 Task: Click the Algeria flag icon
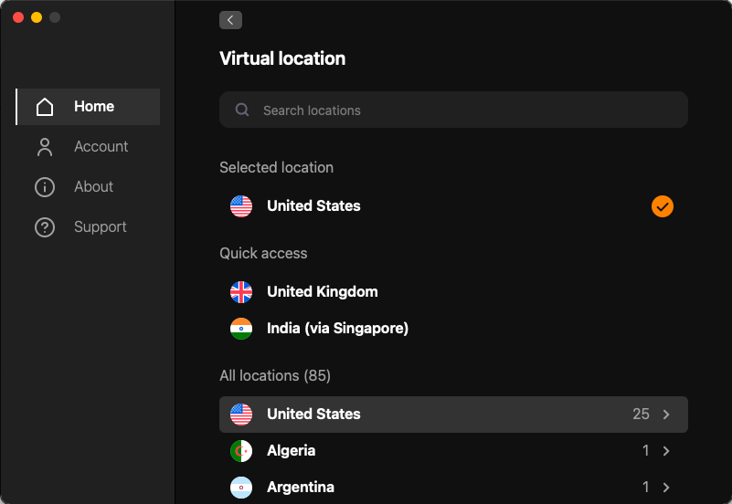pyautogui.click(x=241, y=451)
